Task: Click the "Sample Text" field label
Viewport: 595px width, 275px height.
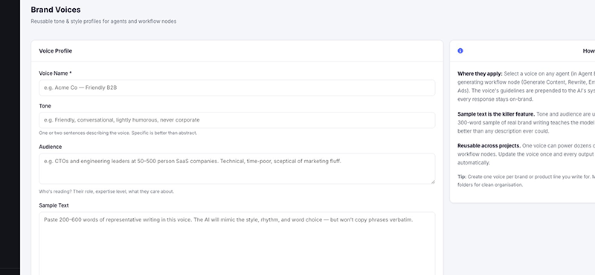Action: click(54, 205)
